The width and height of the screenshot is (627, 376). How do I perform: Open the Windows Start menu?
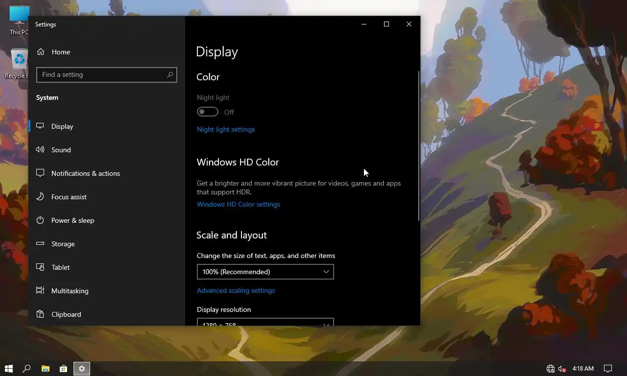[8, 369]
